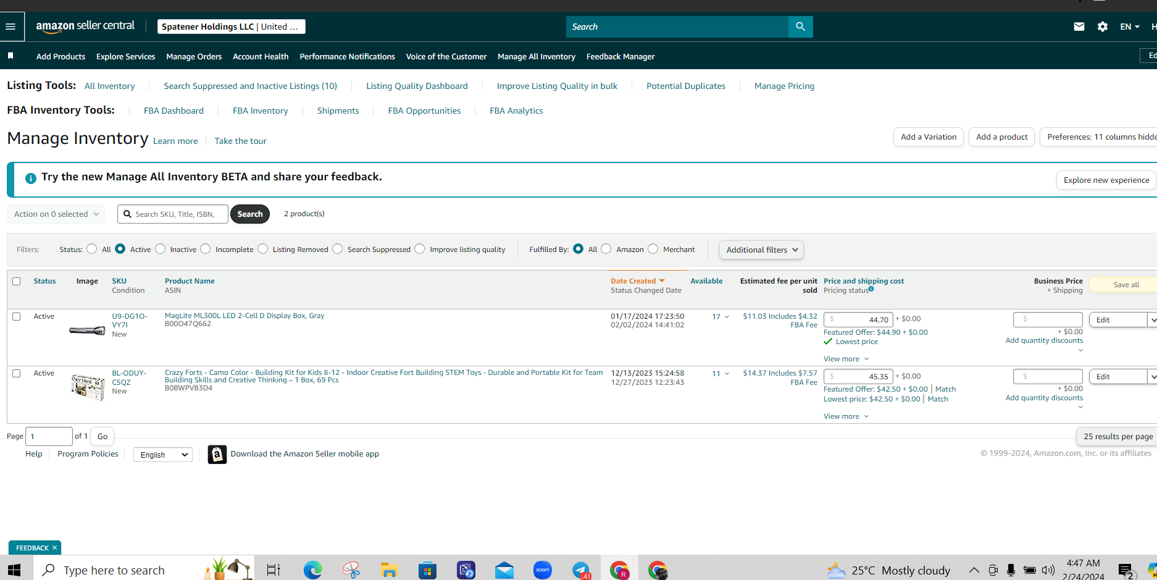Click the search magnifier button in header
The width and height of the screenshot is (1157, 580).
800,27
